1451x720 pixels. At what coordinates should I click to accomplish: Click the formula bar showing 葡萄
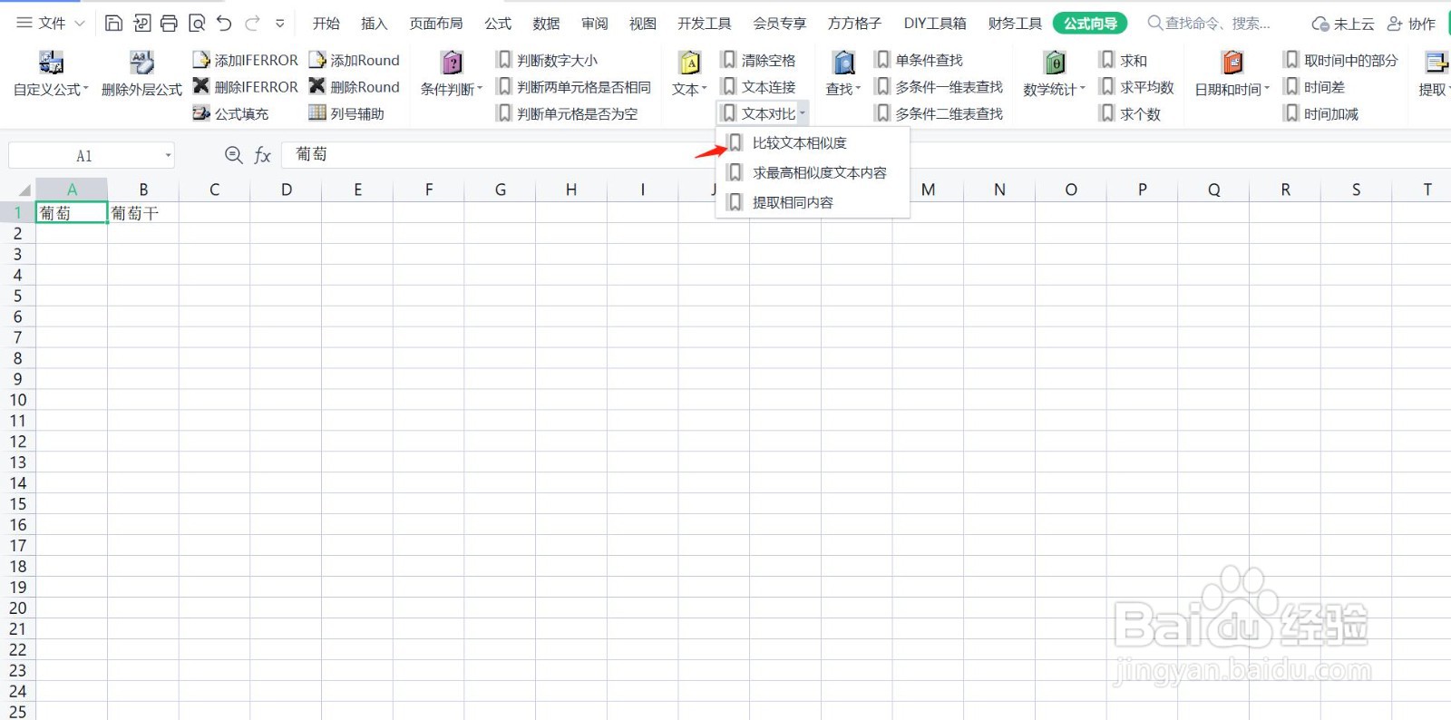[x=866, y=155]
